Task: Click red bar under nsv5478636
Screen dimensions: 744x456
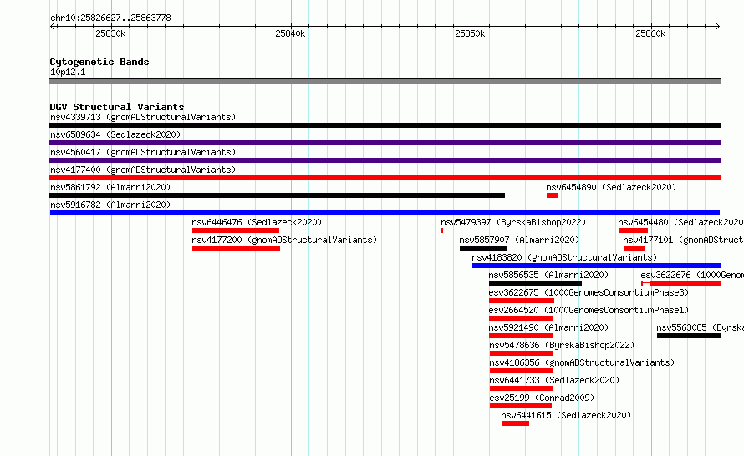Action: pyautogui.click(x=522, y=353)
